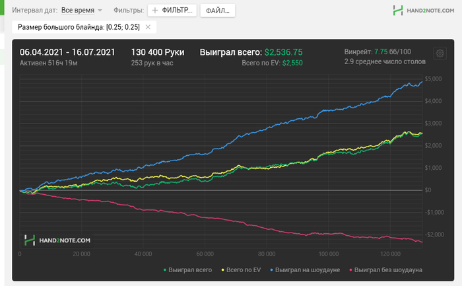Screen dimensions: 462x286
Task: Click '2.9 среднее число столов' text
Action: click(x=385, y=61)
